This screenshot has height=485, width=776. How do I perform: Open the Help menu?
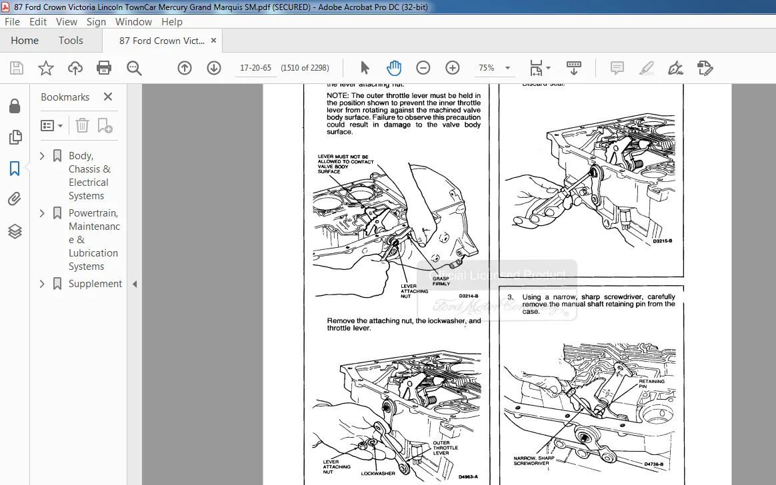point(172,22)
